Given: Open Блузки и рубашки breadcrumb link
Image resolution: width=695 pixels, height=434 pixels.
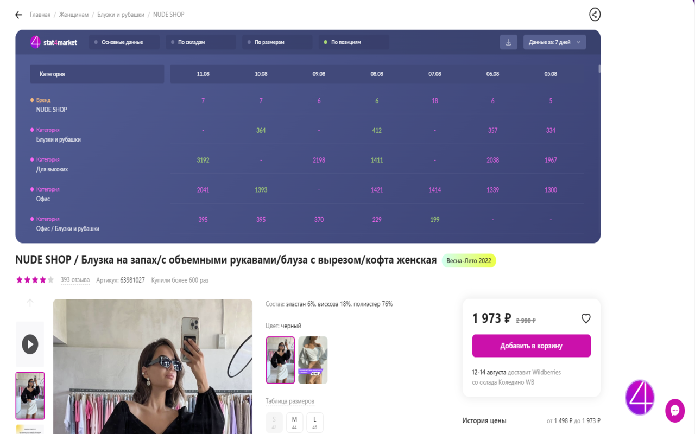Looking at the screenshot, I should [121, 15].
